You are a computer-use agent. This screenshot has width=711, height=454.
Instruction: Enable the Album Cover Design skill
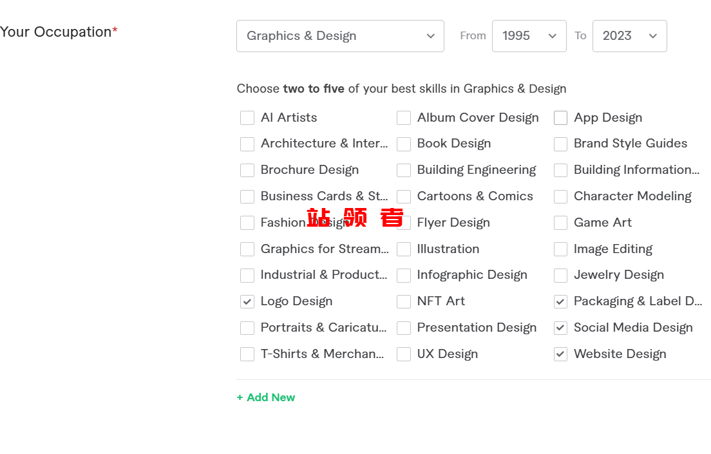[x=404, y=118]
